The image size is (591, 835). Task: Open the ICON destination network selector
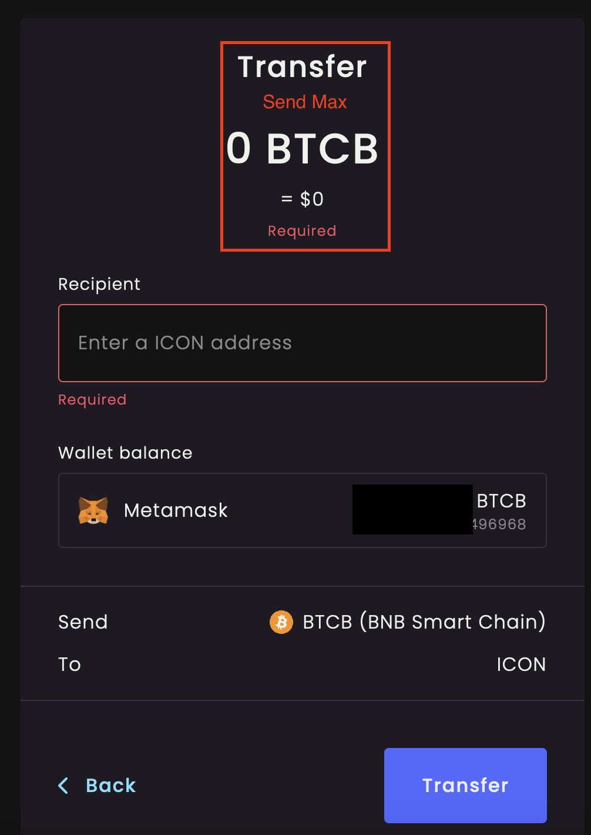tap(521, 664)
